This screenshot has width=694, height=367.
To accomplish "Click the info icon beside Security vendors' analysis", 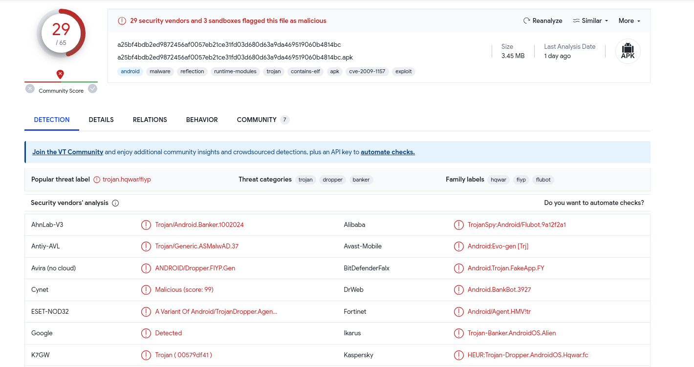I will [115, 203].
